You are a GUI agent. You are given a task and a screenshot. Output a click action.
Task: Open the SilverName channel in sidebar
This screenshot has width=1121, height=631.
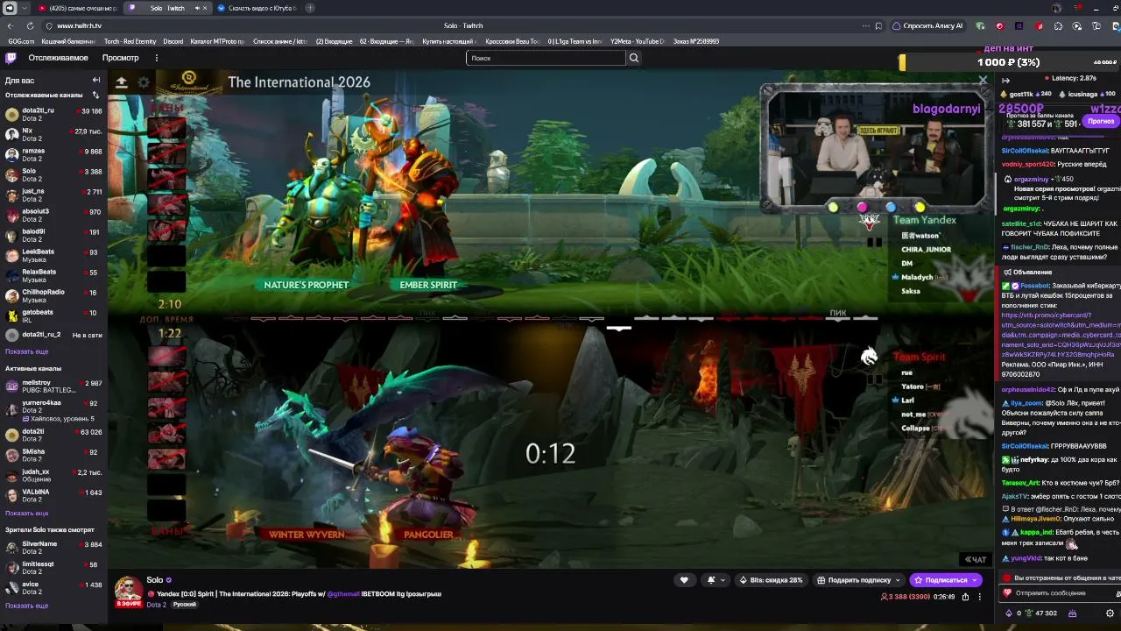[x=53, y=547]
